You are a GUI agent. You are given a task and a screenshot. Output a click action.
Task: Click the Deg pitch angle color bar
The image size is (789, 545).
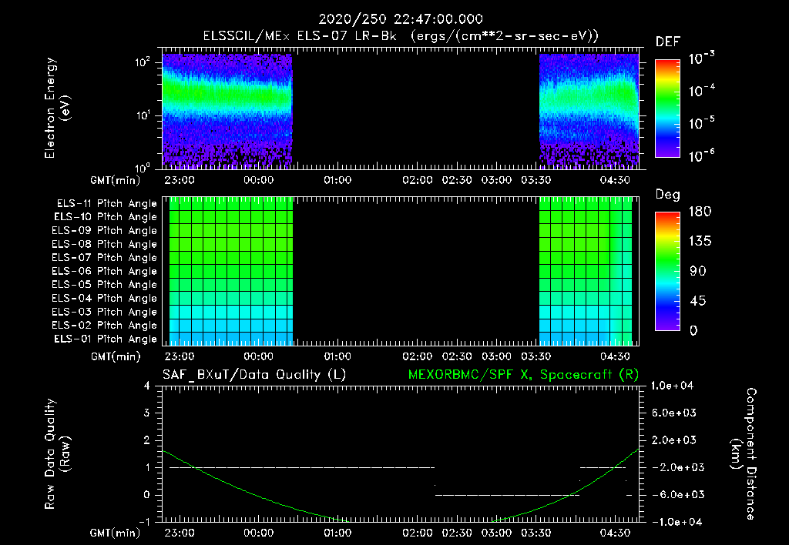click(668, 271)
